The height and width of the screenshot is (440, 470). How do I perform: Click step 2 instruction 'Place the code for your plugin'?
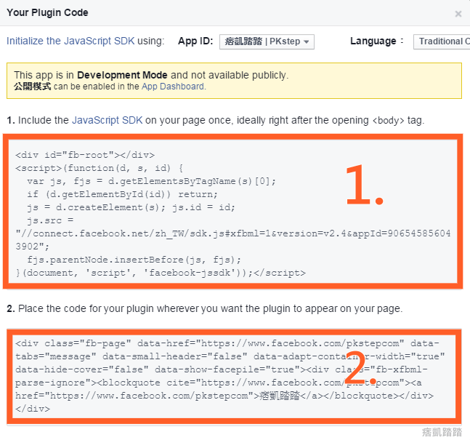(204, 308)
